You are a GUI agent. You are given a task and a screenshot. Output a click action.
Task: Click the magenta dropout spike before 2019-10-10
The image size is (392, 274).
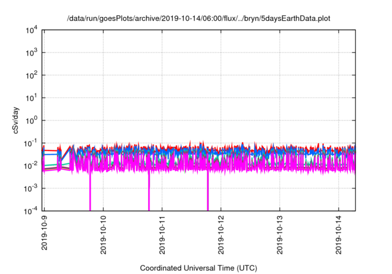[x=90, y=192]
